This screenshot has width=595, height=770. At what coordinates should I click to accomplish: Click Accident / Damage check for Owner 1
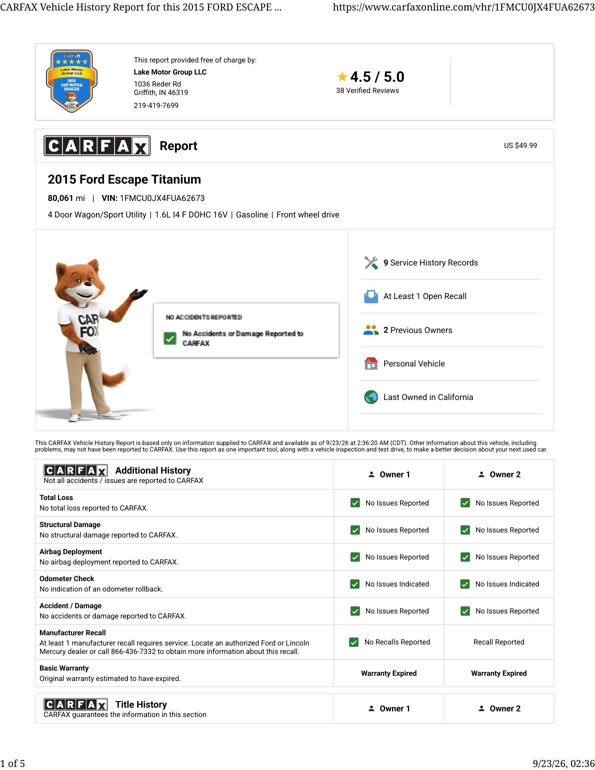(x=355, y=611)
